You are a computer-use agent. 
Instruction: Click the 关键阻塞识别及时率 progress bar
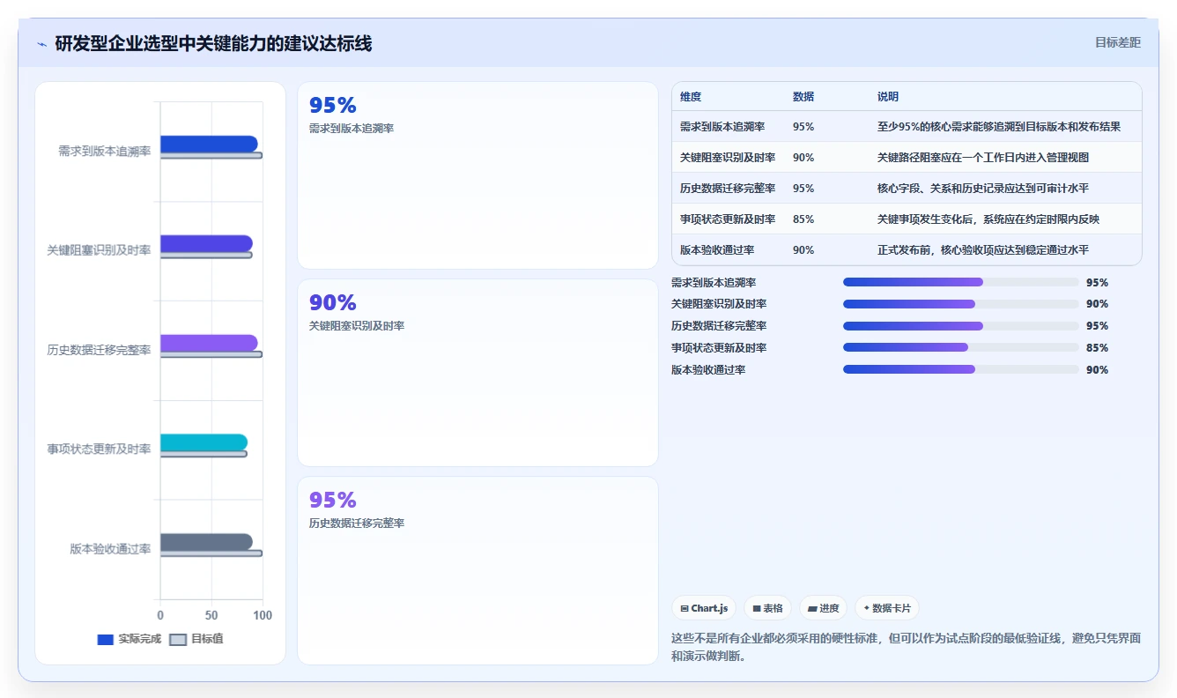coord(961,304)
